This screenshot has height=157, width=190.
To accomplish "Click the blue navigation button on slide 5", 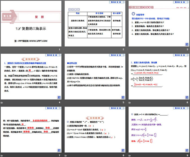I will coord(122,97).
